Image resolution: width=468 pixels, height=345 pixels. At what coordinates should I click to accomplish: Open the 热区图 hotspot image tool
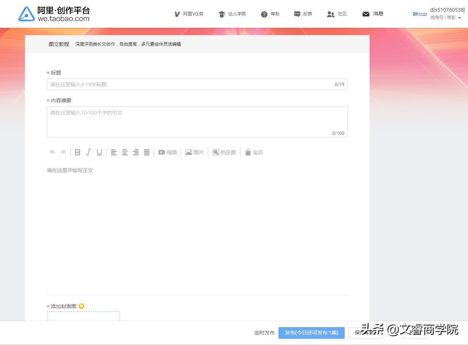click(224, 152)
